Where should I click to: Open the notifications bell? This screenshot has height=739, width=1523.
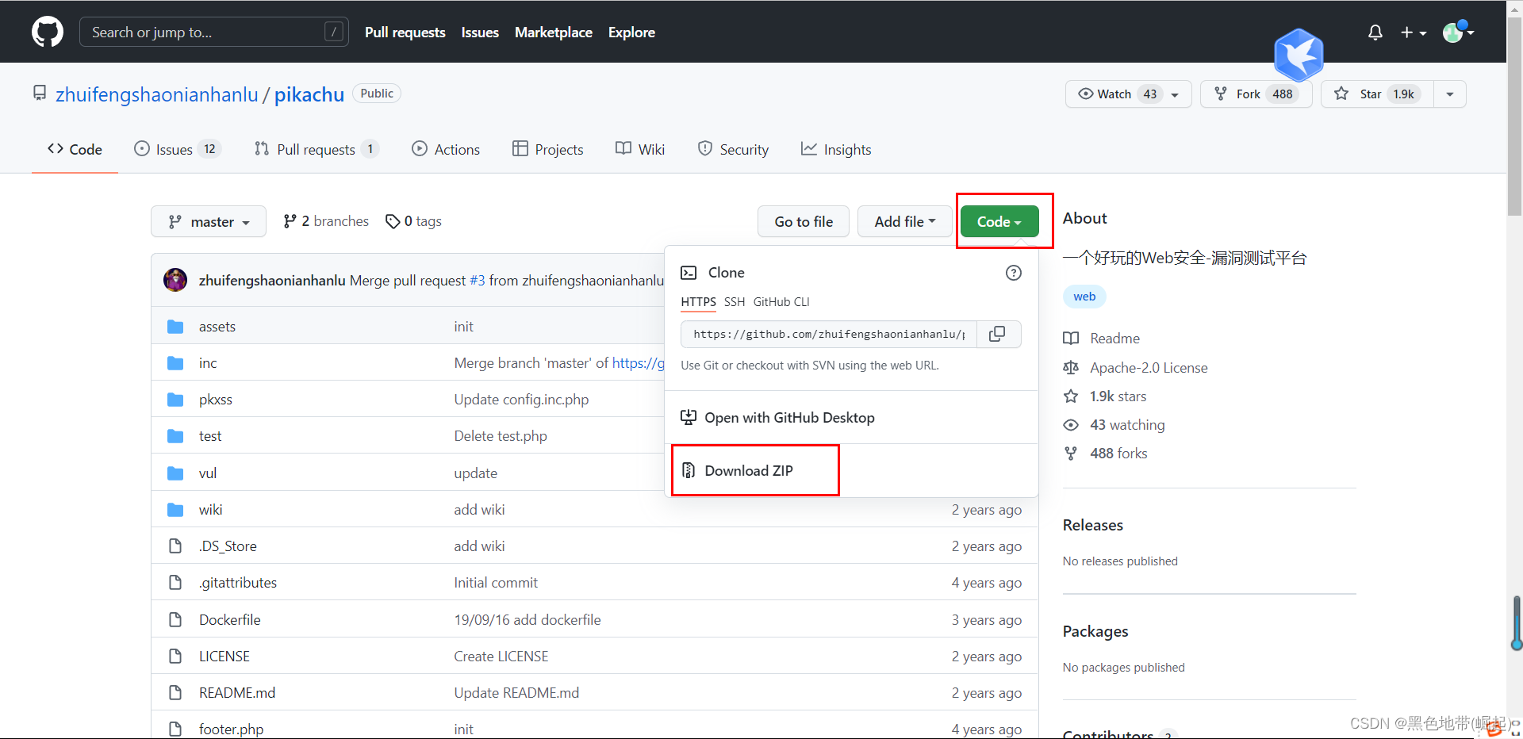[1375, 33]
